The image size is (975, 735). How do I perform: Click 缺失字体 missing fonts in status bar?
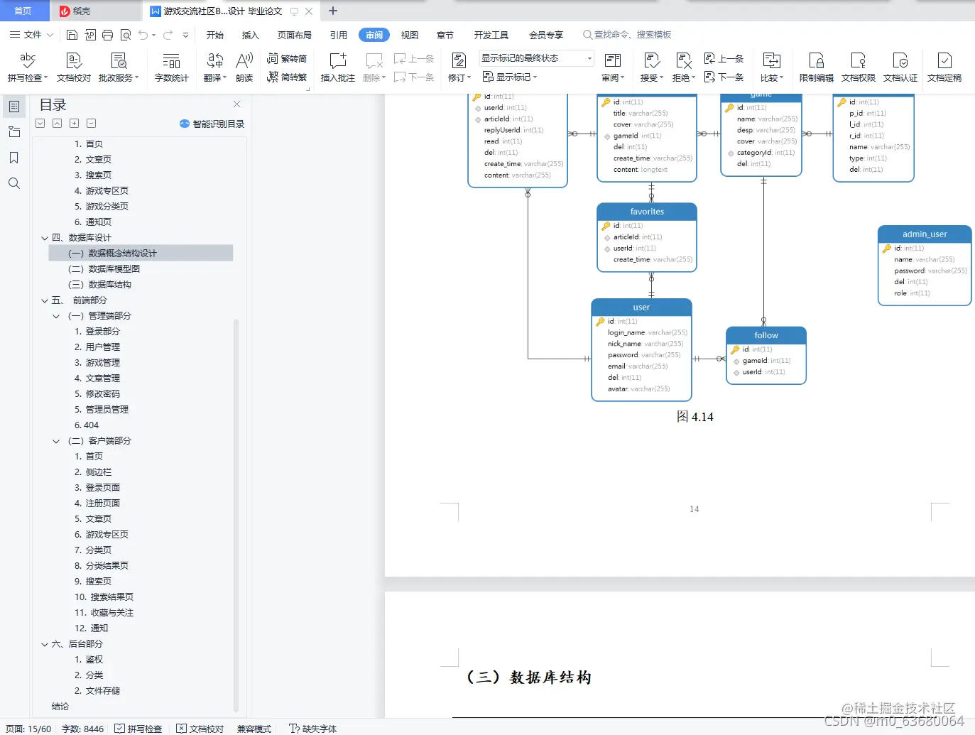tap(313, 729)
